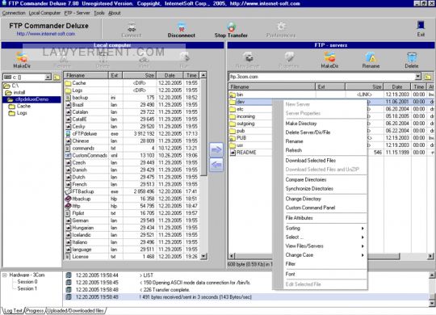Select the License txt file row
The width and height of the screenshot is (436, 315).
132,257
